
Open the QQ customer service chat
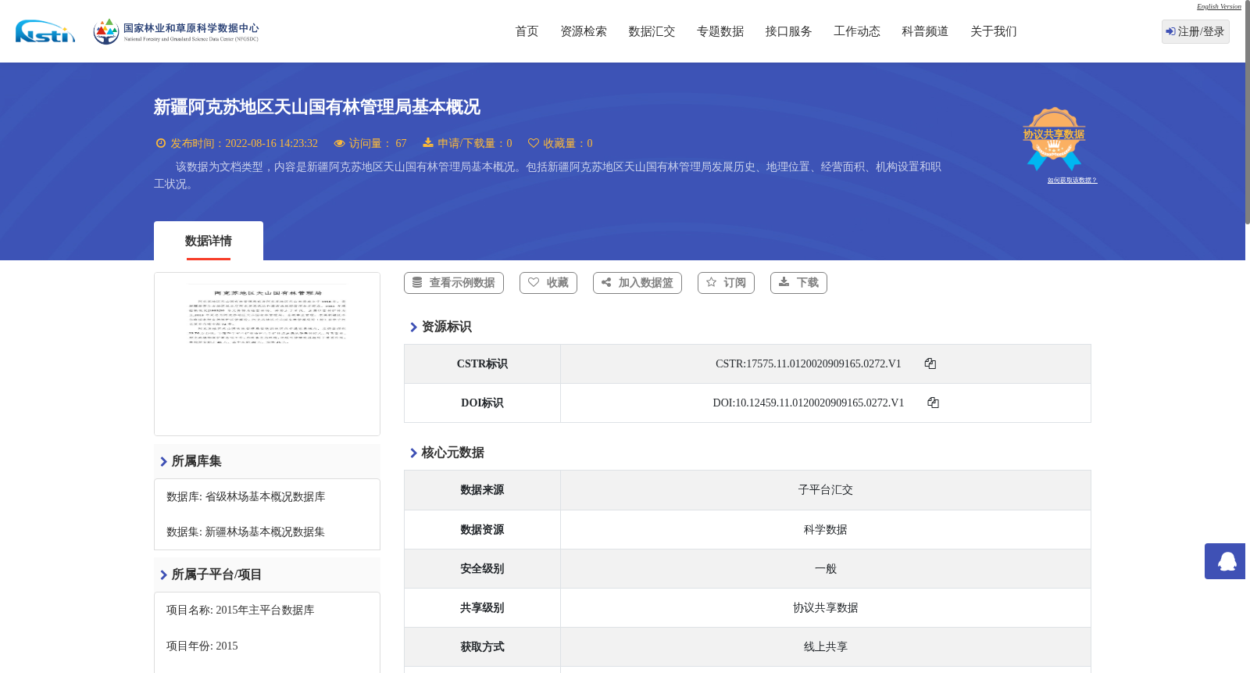[1225, 561]
